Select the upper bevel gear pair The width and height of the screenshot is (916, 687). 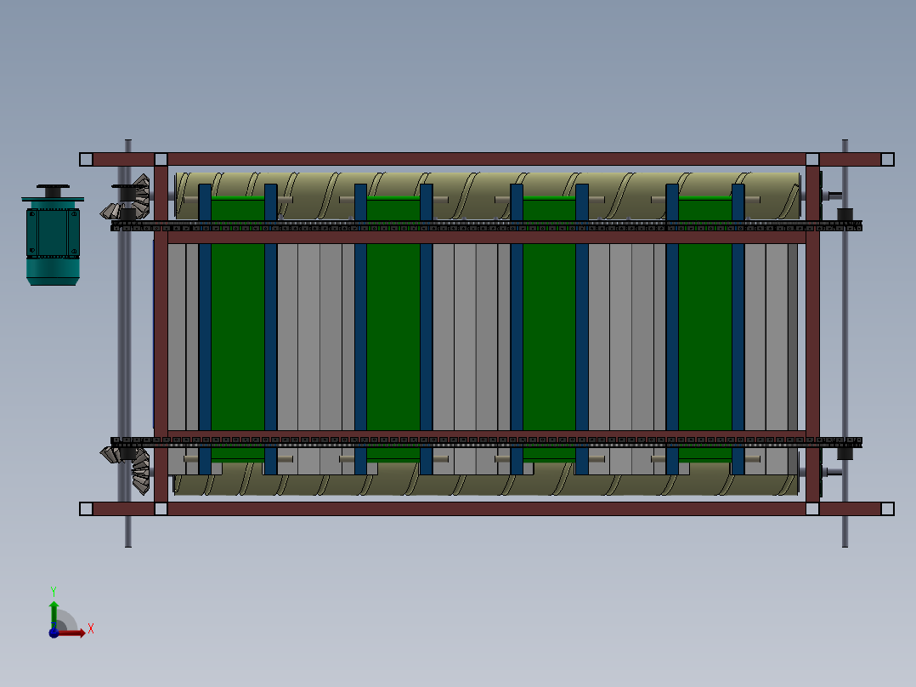[x=126, y=197]
